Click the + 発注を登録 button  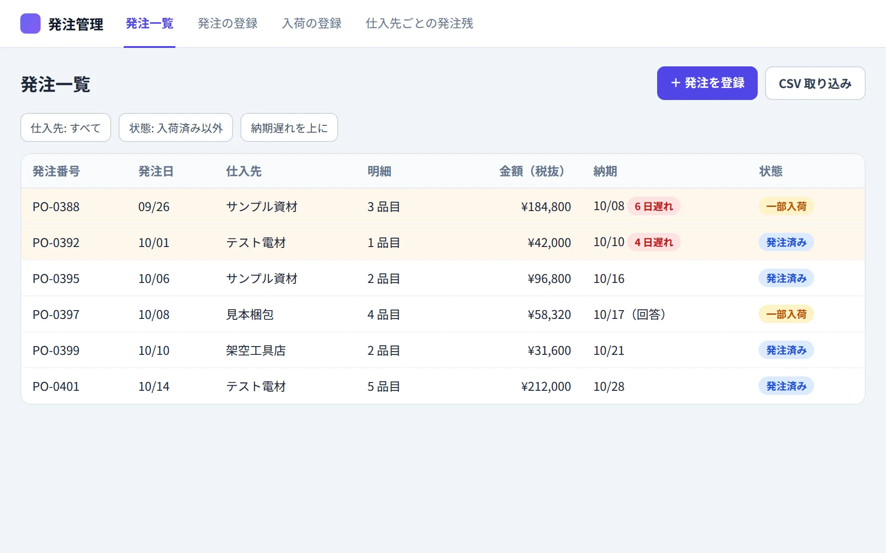tap(707, 83)
